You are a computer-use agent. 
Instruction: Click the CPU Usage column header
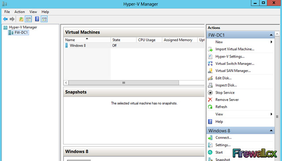[x=149, y=40]
